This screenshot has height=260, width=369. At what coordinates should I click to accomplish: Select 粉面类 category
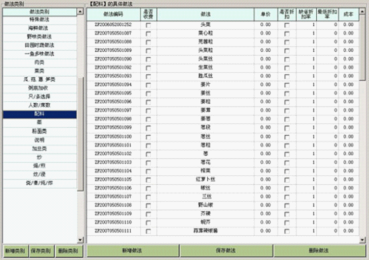click(39, 131)
